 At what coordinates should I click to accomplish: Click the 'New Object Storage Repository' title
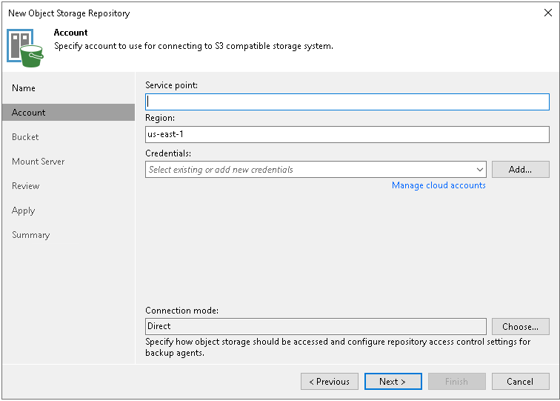pos(70,13)
